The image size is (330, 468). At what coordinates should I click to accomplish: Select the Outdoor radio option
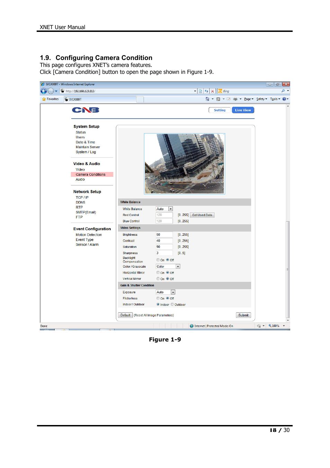coord(172,304)
